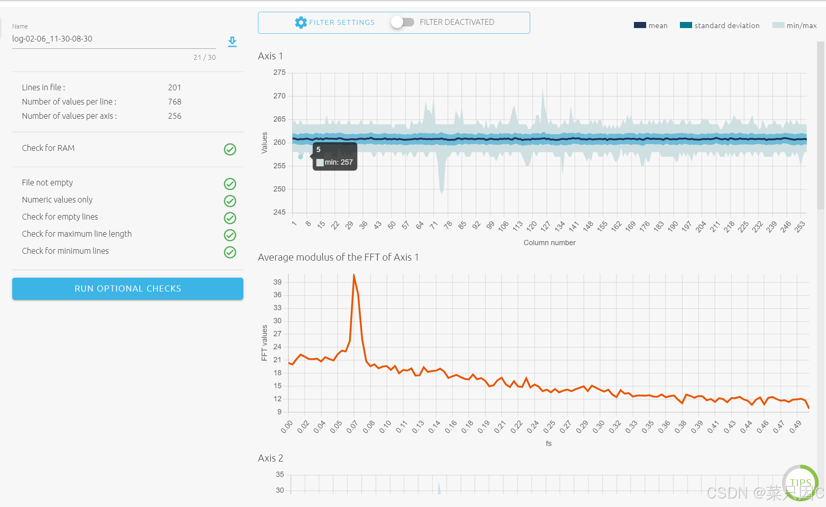Click the download log file icon
This screenshot has width=826, height=507.
[x=232, y=41]
